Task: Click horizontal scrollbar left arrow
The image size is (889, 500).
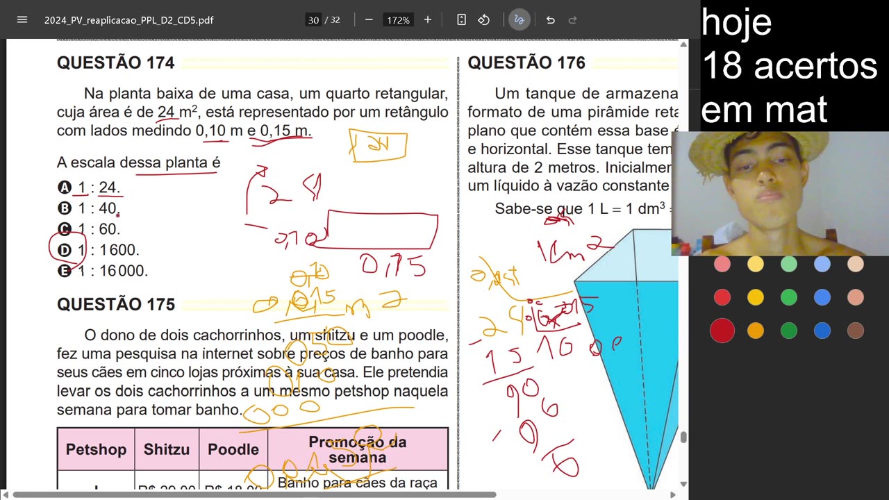Action: coord(5,494)
